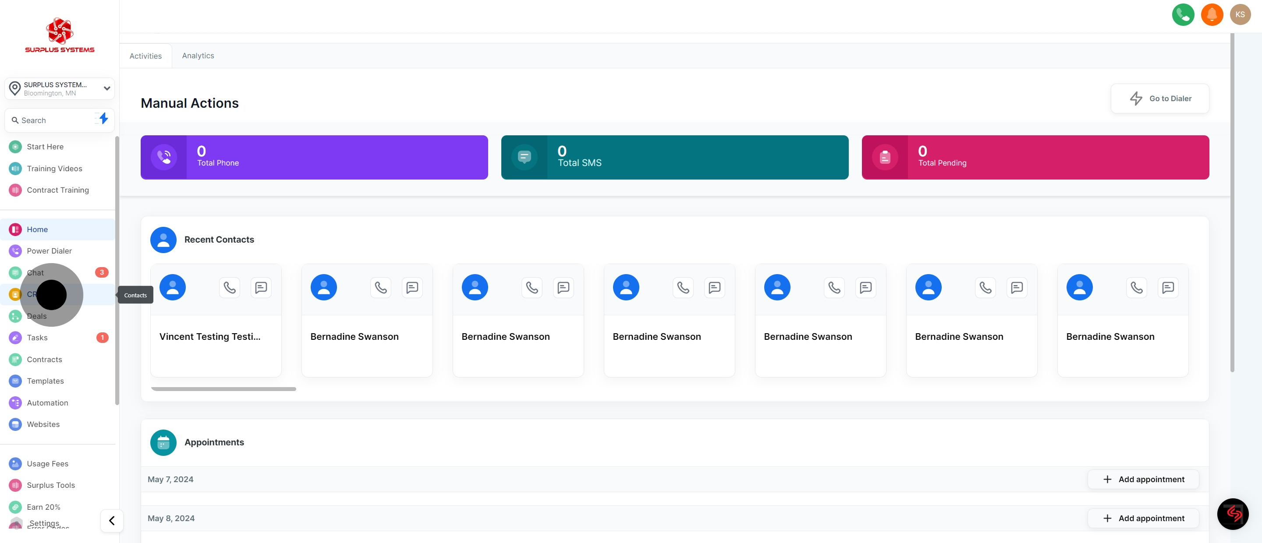Open Automation in the sidebar
Image resolution: width=1262 pixels, height=543 pixels.
(47, 402)
